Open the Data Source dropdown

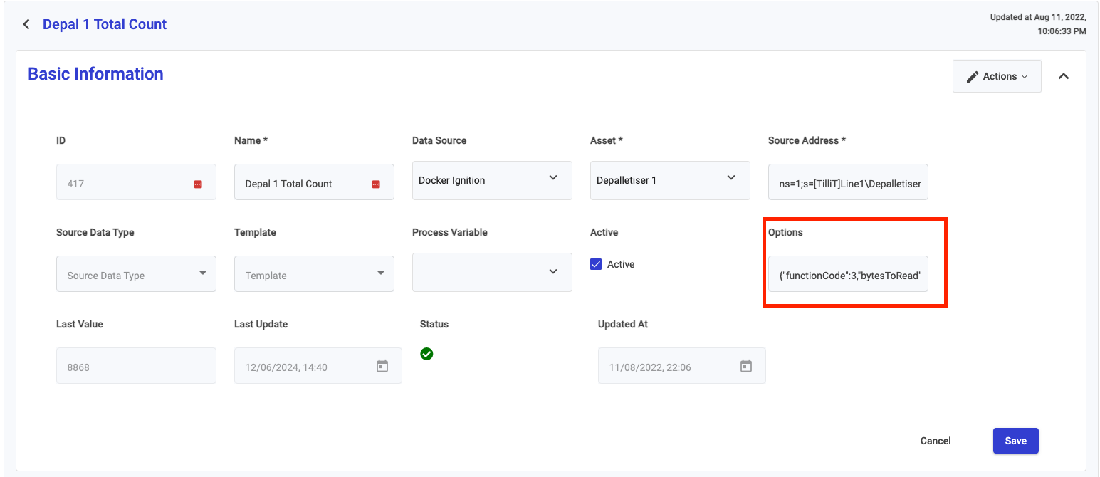click(x=492, y=180)
